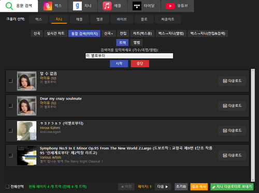Check the box for Symphony No.9 track

pyautogui.click(x=10, y=155)
